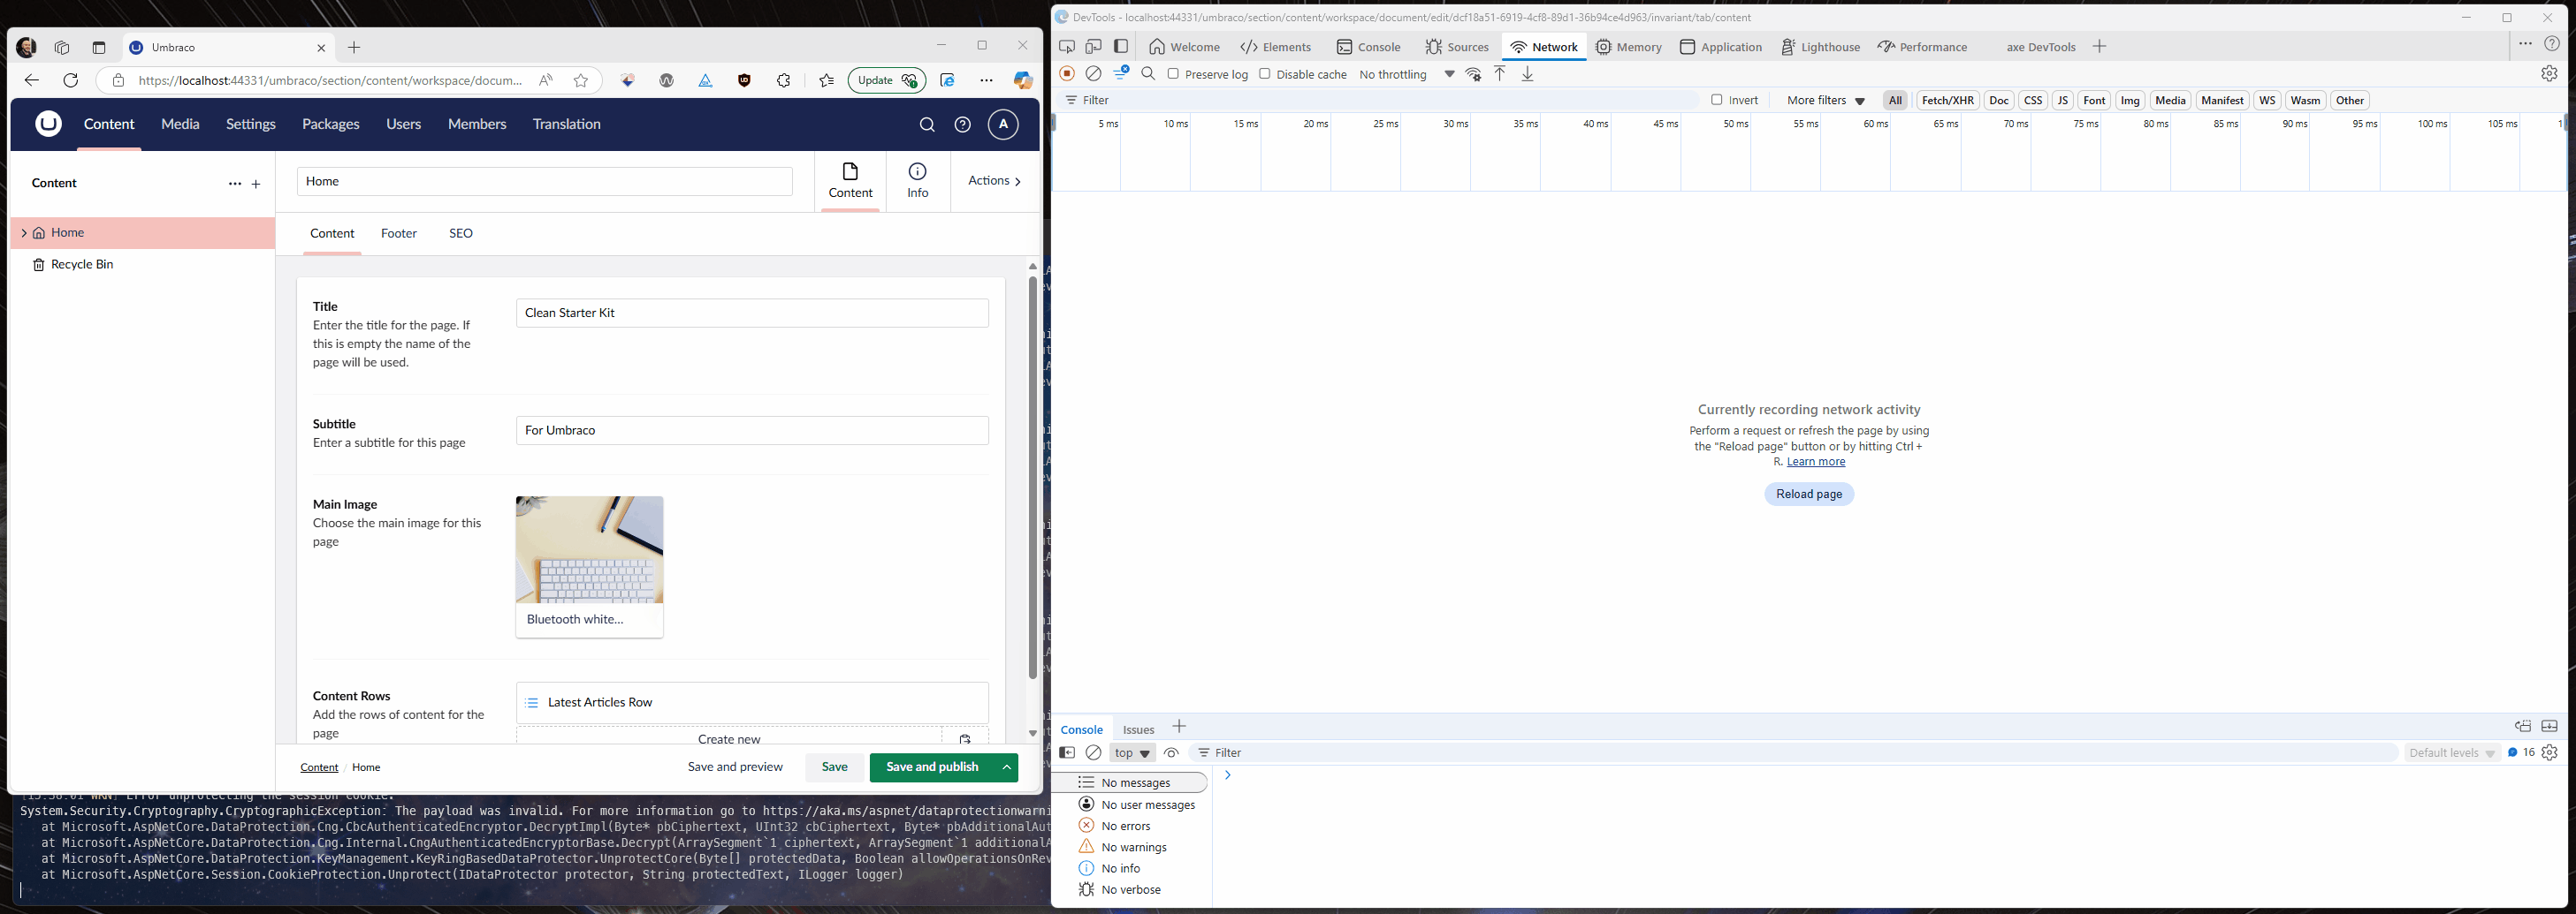The image size is (2576, 914).
Task: Open the Actions menu
Action: click(x=994, y=181)
